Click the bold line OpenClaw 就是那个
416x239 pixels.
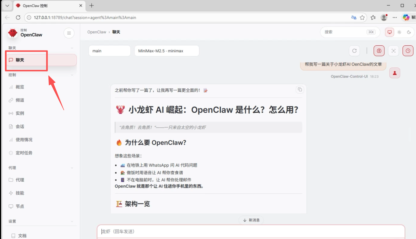[159, 186]
